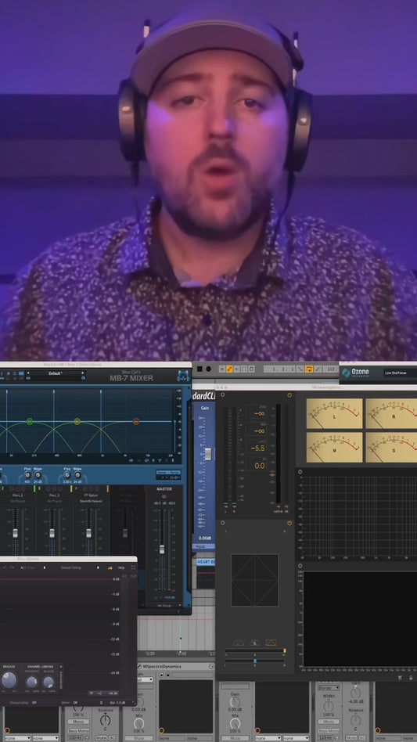This screenshot has width=417, height=742.
Task: Select the green band 2 node on the crossover graph
Action: 30,421
